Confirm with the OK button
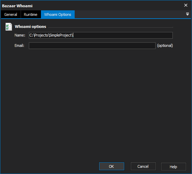This screenshot has width=192, height=174. tap(111, 166)
